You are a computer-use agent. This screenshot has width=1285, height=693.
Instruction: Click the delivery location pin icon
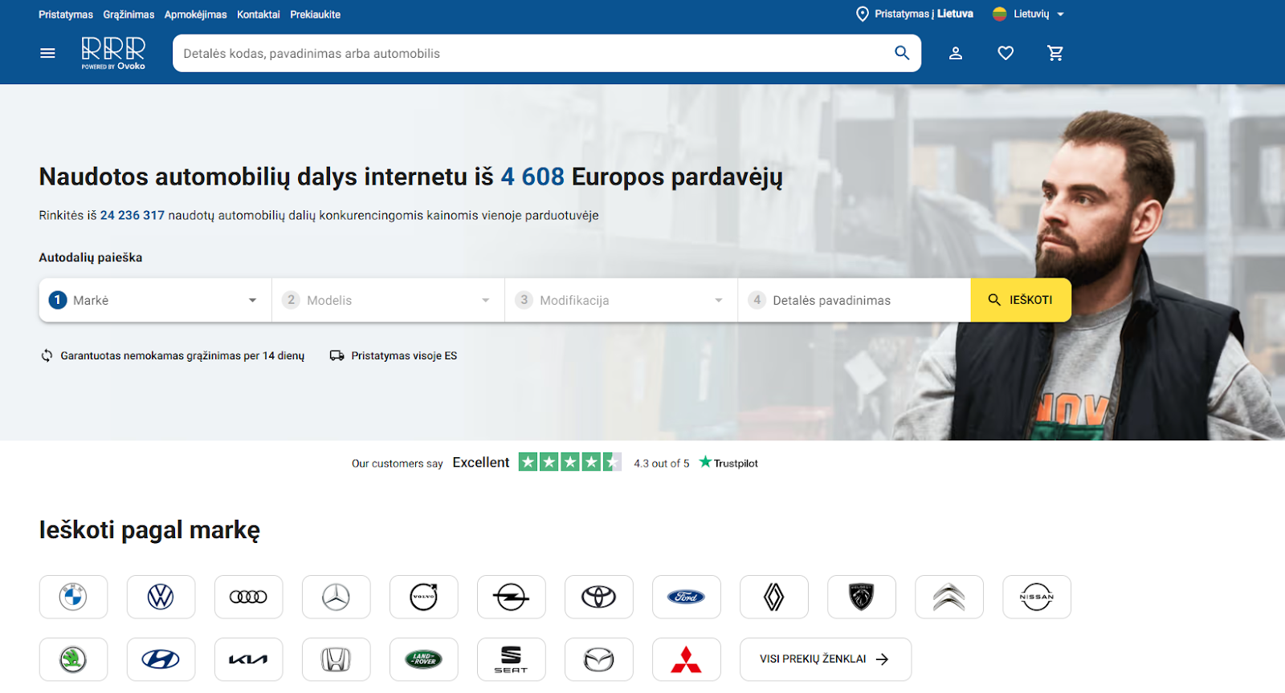pos(863,14)
